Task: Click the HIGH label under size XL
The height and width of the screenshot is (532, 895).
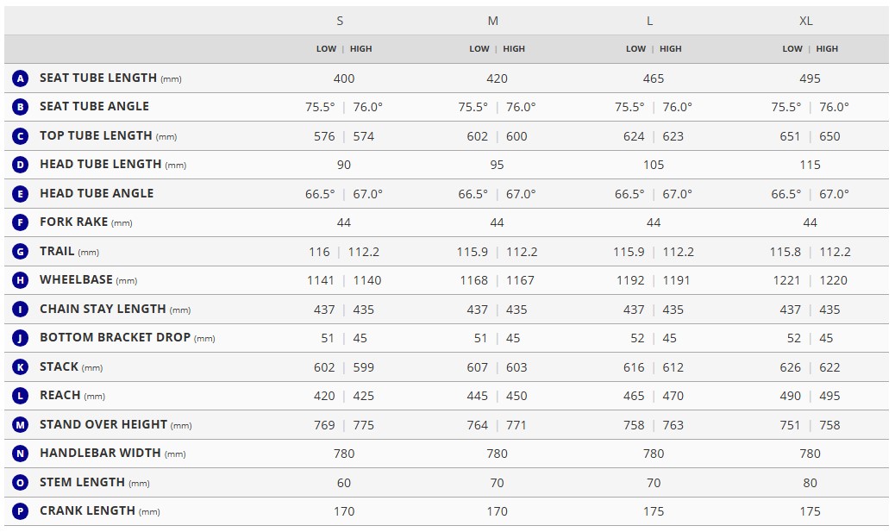Action: pyautogui.click(x=827, y=49)
